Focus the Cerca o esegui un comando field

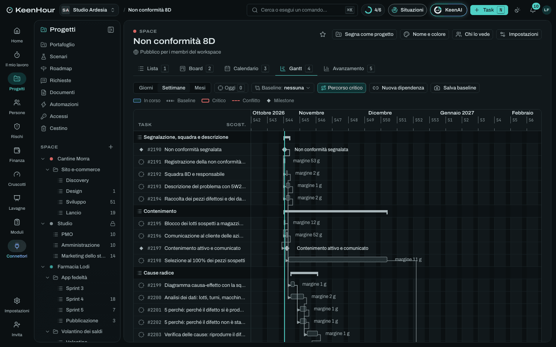tap(302, 10)
